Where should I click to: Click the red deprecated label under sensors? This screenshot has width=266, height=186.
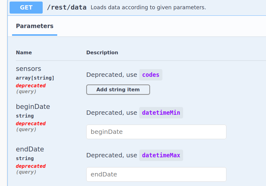31,85
